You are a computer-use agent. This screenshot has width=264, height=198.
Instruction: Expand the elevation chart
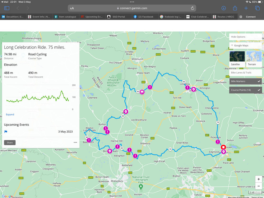(10, 114)
